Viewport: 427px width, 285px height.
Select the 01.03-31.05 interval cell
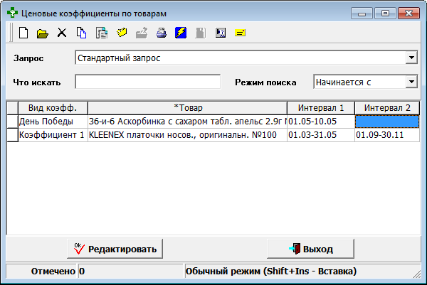(x=321, y=135)
